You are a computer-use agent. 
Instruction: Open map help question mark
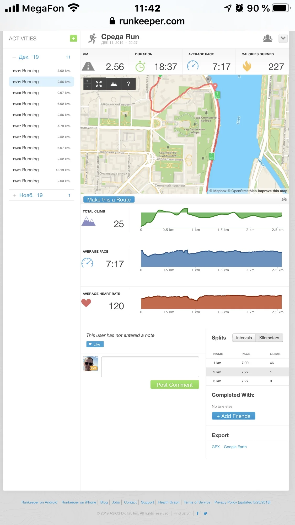click(x=128, y=84)
